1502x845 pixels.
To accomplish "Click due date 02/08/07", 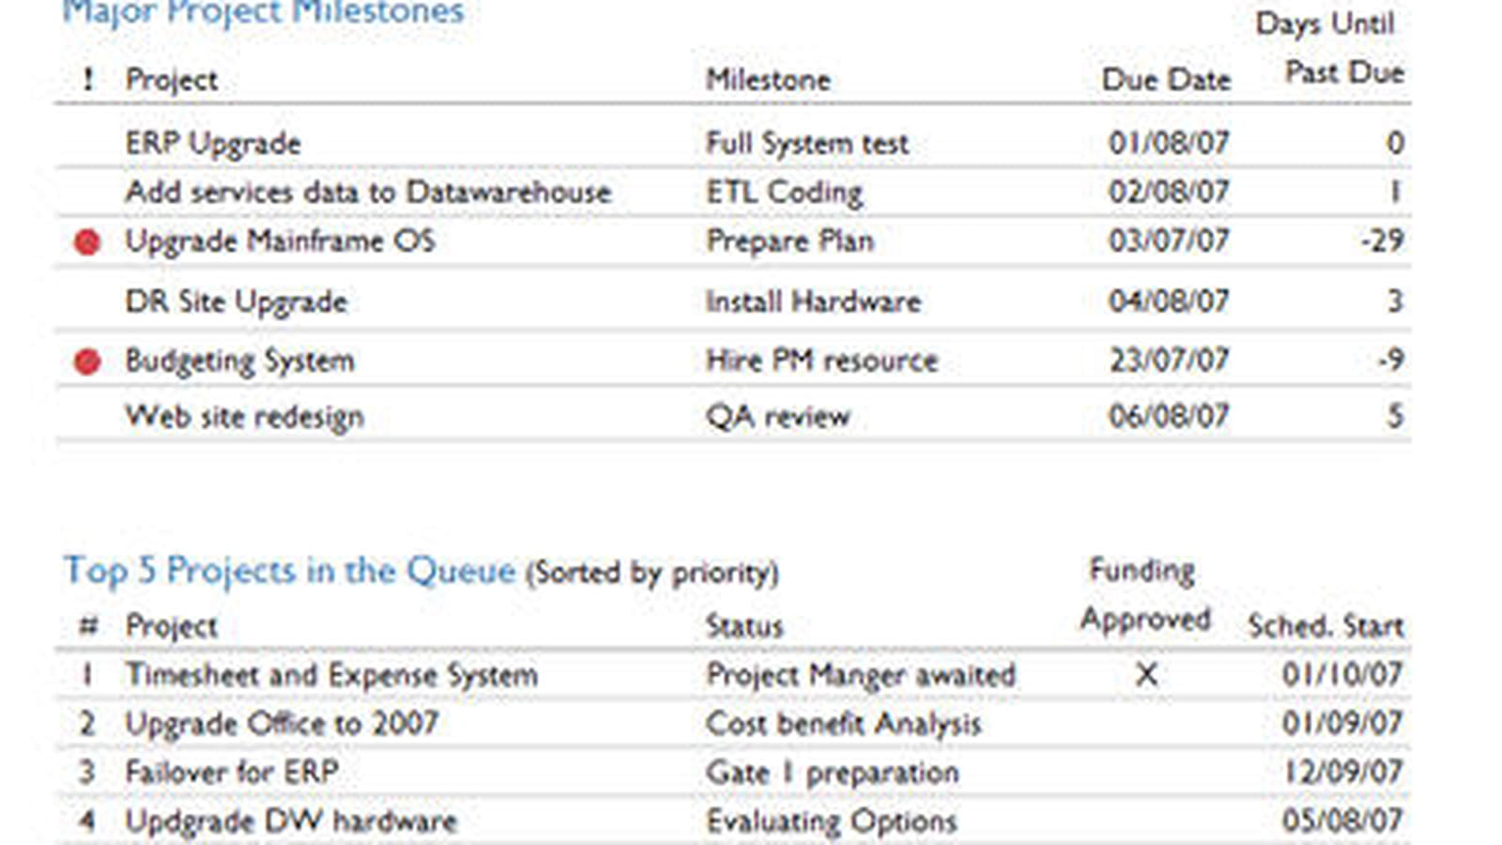I will [x=1169, y=192].
